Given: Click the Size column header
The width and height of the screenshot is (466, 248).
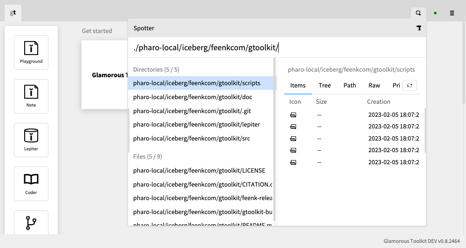Looking at the screenshot, I should pos(321,101).
